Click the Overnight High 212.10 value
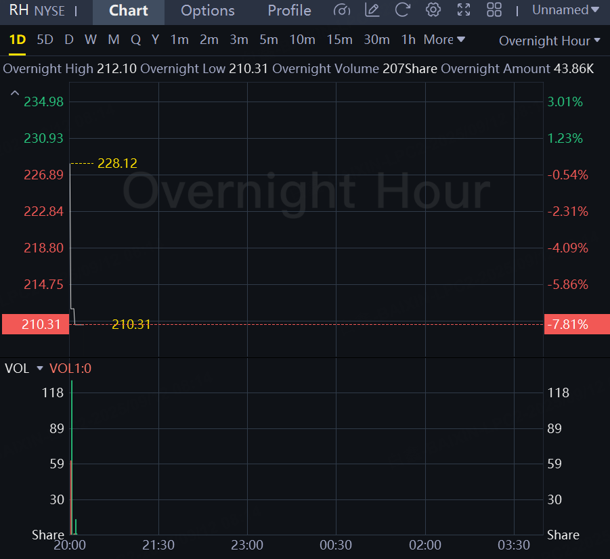The image size is (610, 559). 116,68
